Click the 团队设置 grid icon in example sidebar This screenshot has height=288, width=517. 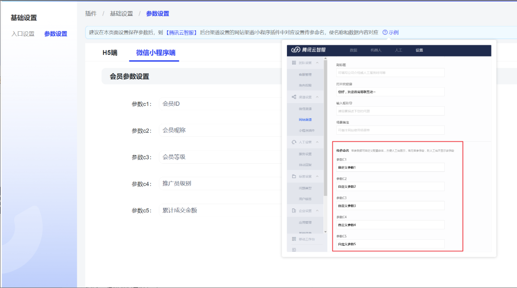[x=294, y=63]
